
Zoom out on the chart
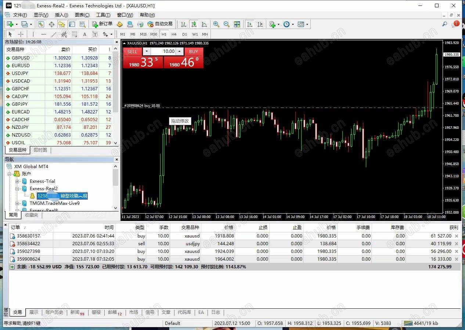[227, 24]
